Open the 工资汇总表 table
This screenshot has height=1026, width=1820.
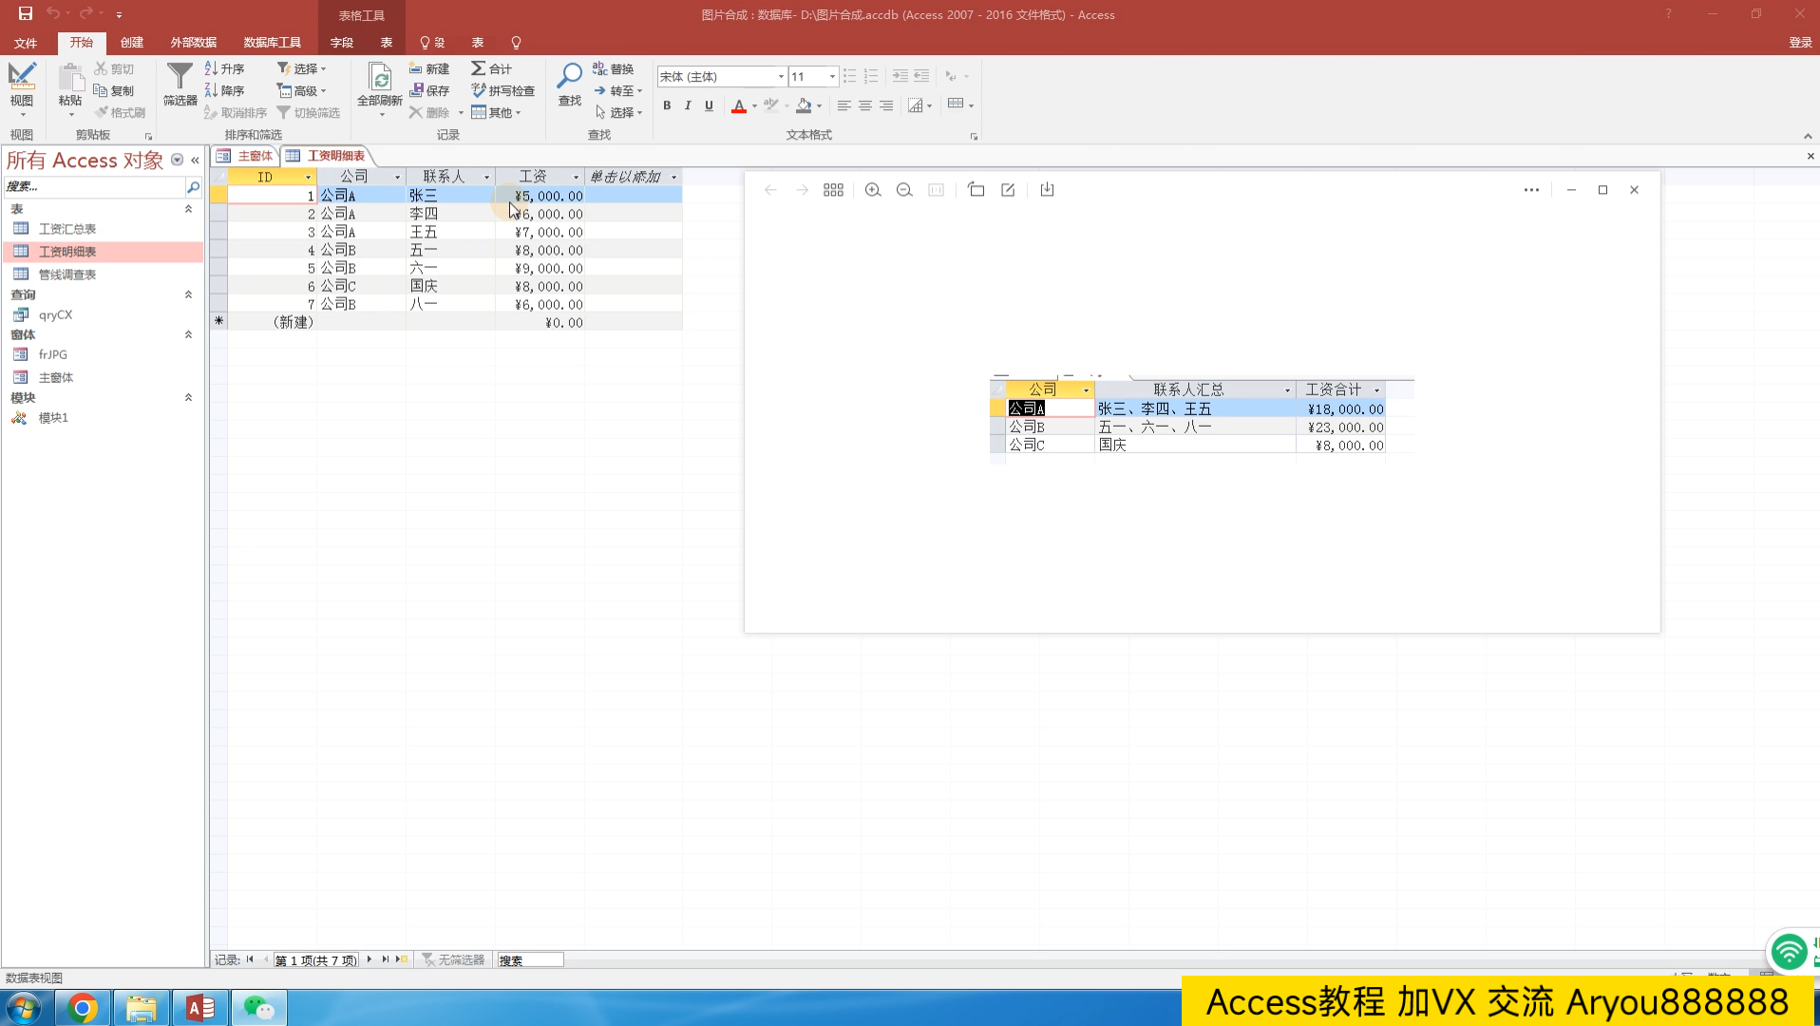click(66, 229)
